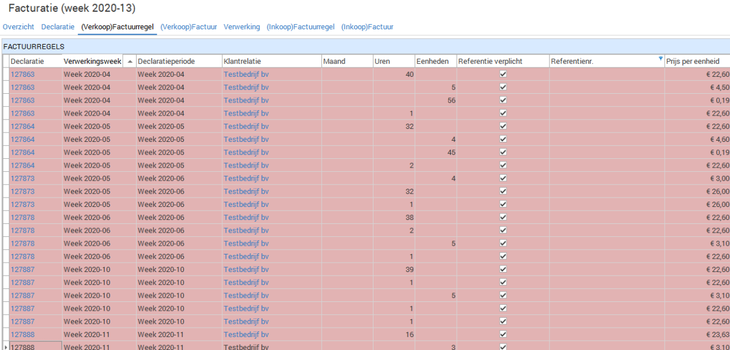Select the row header of the first row
730x350 pixels.
6,74
